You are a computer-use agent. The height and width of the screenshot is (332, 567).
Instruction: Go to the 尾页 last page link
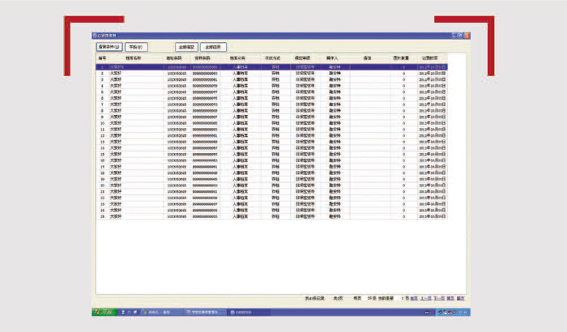coord(450,298)
